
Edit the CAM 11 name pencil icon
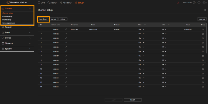pyautogui.click(x=66, y=73)
